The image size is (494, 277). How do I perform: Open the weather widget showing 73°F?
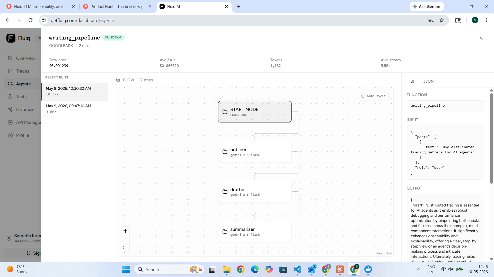pyautogui.click(x=17, y=269)
